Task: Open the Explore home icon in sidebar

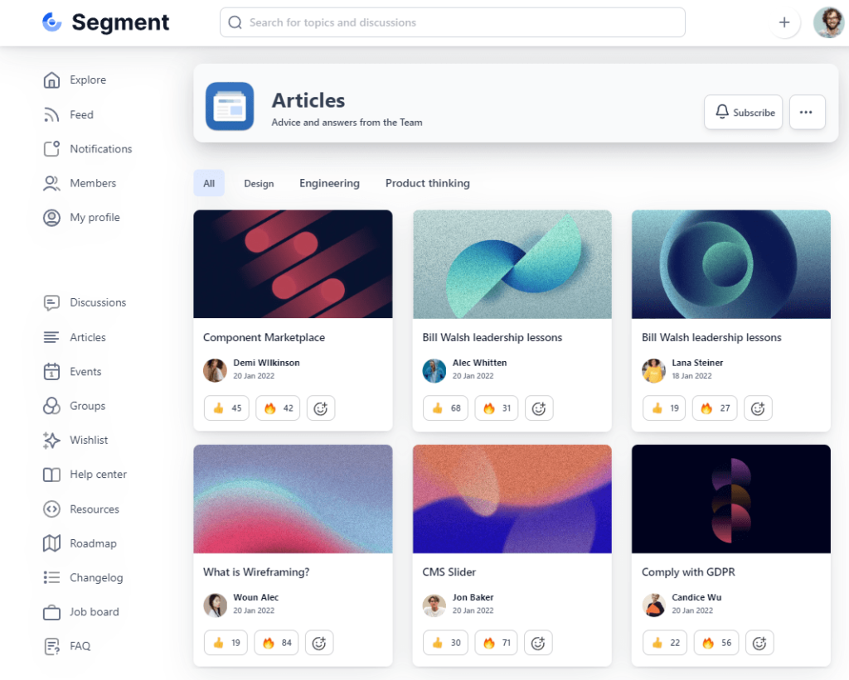Action: (51, 80)
